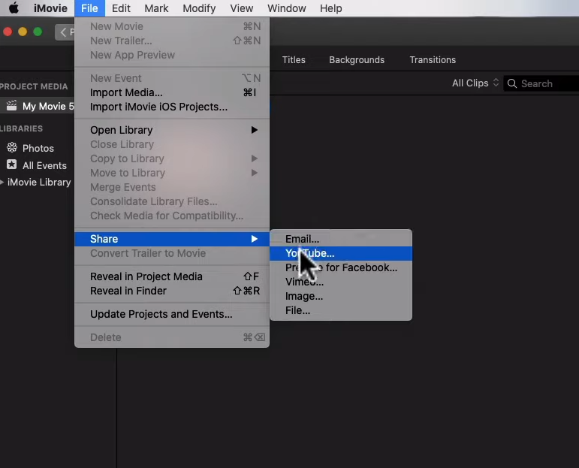This screenshot has height=468, width=579.
Task: Open the Edit menu
Action: pyautogui.click(x=121, y=8)
